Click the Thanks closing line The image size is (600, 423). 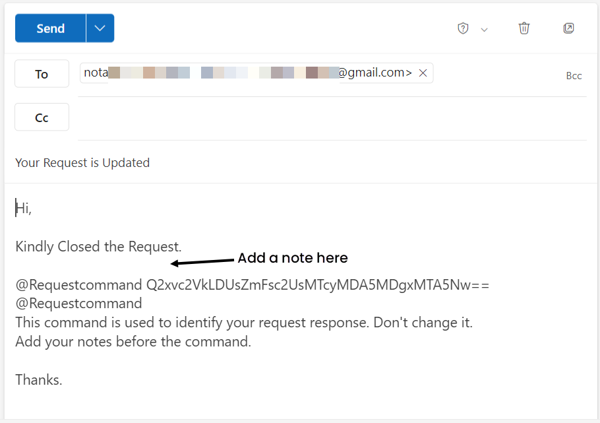pyautogui.click(x=38, y=379)
